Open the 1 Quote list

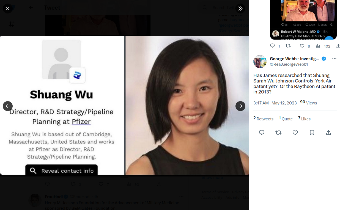click(x=286, y=118)
